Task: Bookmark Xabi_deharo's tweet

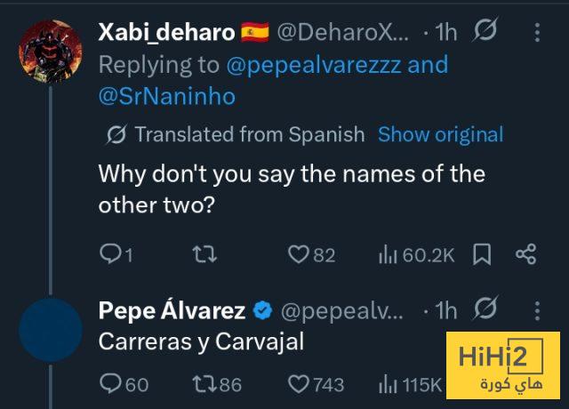Action: pyautogui.click(x=481, y=255)
